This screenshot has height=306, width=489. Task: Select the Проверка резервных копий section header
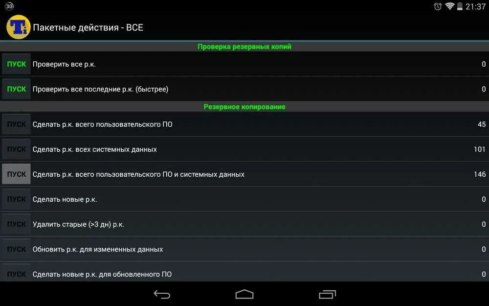(244, 47)
